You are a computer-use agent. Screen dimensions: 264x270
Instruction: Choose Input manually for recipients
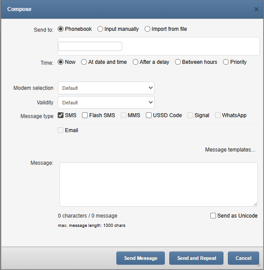click(x=100, y=29)
